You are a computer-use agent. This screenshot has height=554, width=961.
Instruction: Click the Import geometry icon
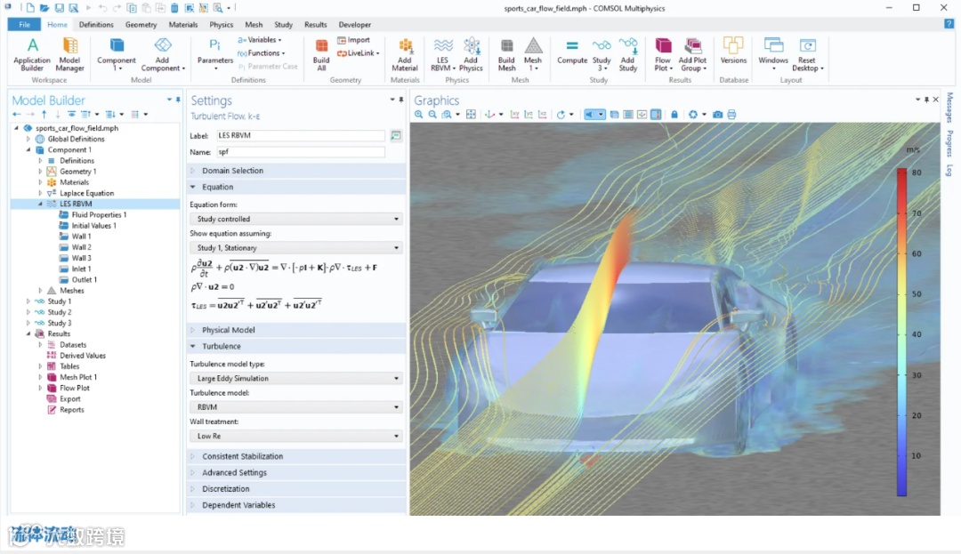(353, 40)
